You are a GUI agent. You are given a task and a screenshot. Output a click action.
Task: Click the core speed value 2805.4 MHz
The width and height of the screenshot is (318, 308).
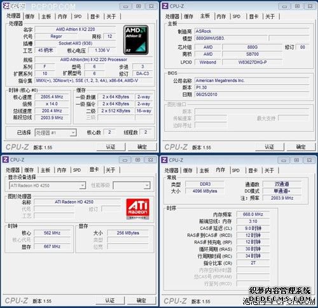click(x=52, y=97)
